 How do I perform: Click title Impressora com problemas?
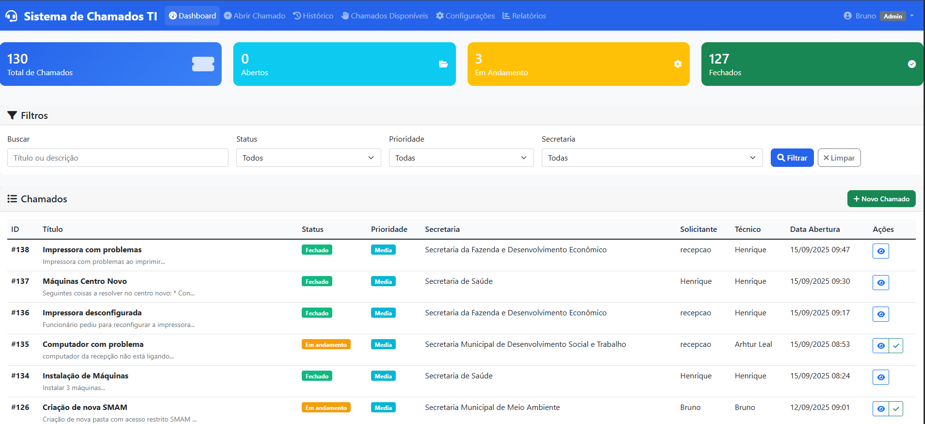click(92, 249)
